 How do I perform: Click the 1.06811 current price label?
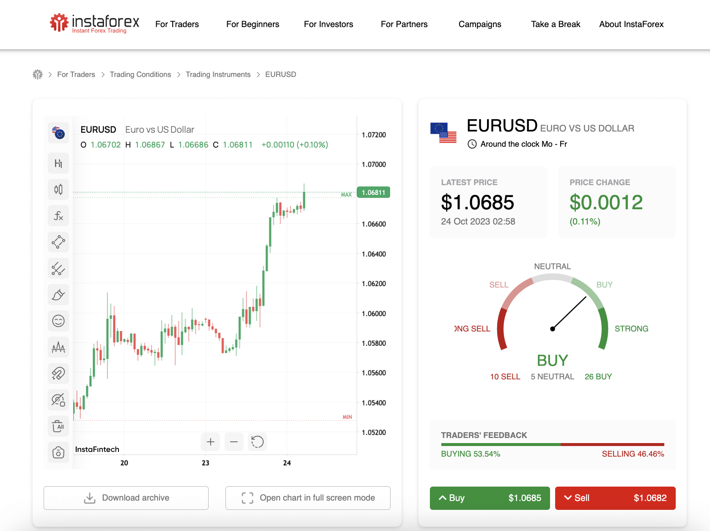374,192
